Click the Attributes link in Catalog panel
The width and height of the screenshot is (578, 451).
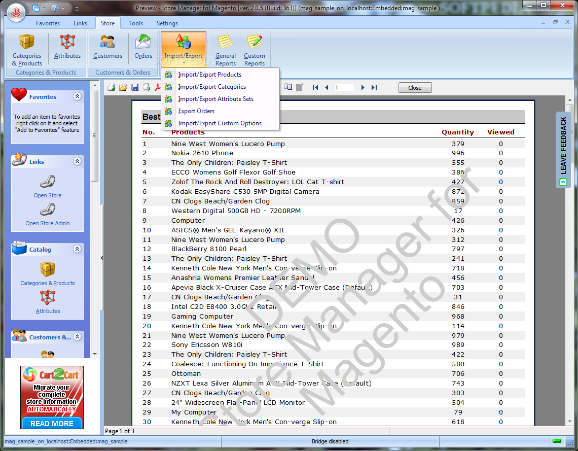pos(48,311)
